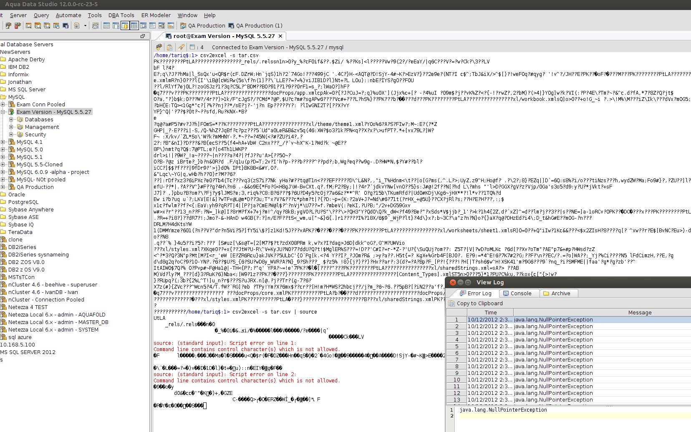Screen dimensions: 691x432
Task: Open the toolbar dropdown arrow next to script icon
Action: pos(85,25)
